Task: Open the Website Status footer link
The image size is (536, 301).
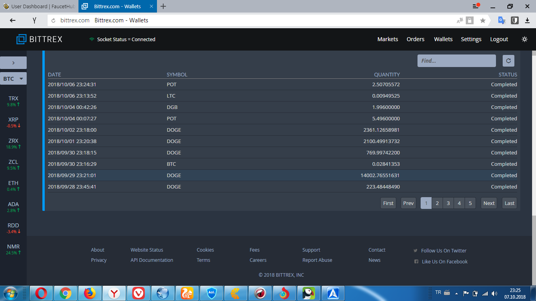Action: click(x=147, y=250)
